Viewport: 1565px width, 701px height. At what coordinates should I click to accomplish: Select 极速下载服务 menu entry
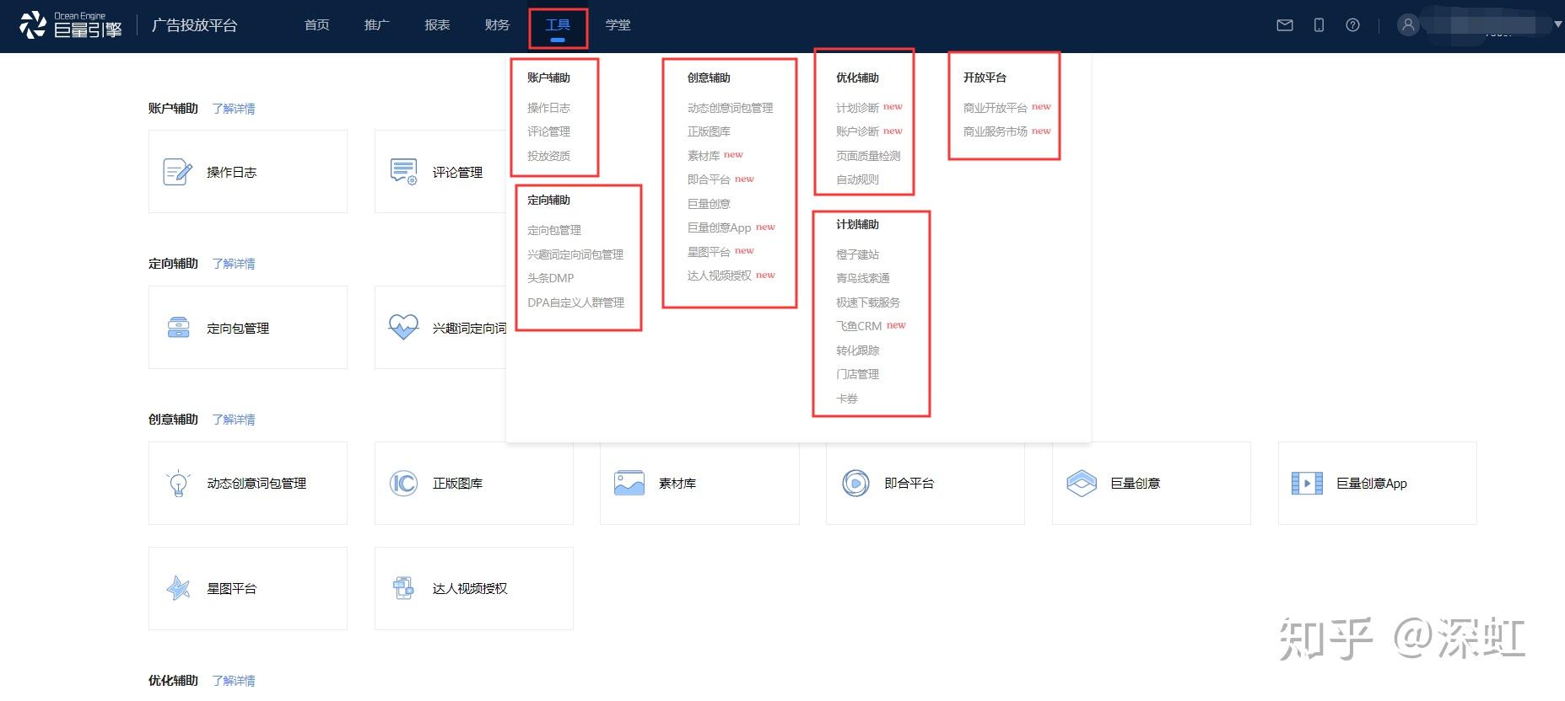pos(868,302)
